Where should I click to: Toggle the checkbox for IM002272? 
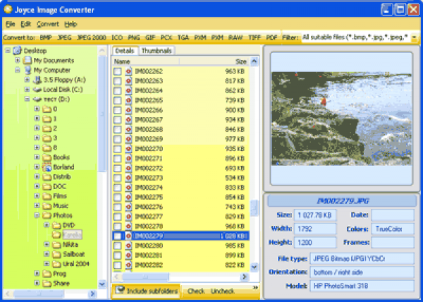point(118,169)
